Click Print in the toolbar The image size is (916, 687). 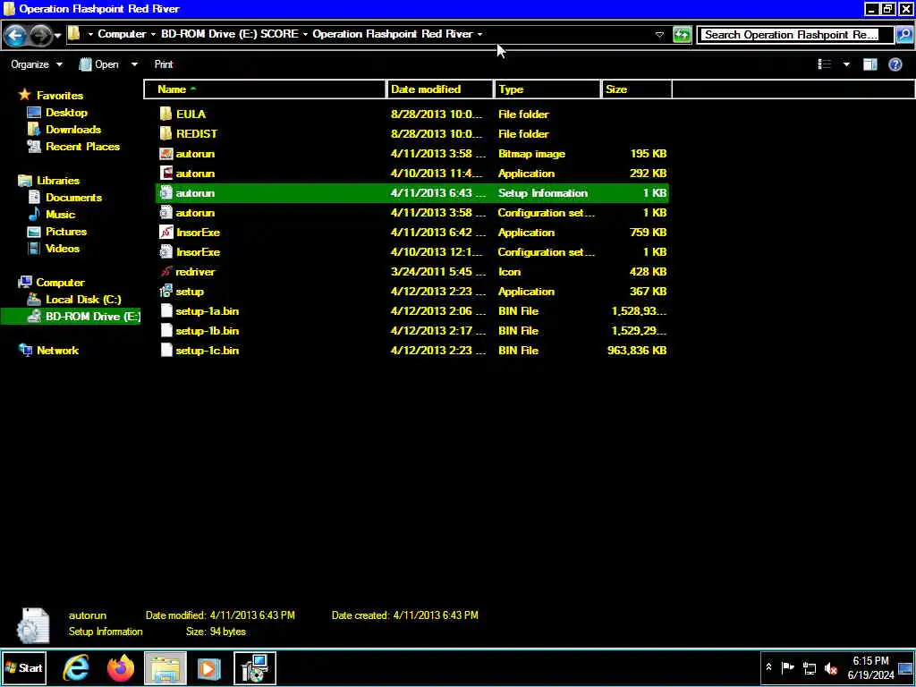coord(164,64)
